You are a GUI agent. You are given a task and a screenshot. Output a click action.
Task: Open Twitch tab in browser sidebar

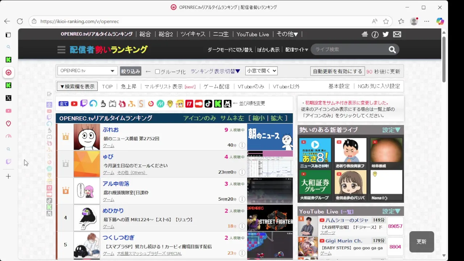(x=8, y=162)
